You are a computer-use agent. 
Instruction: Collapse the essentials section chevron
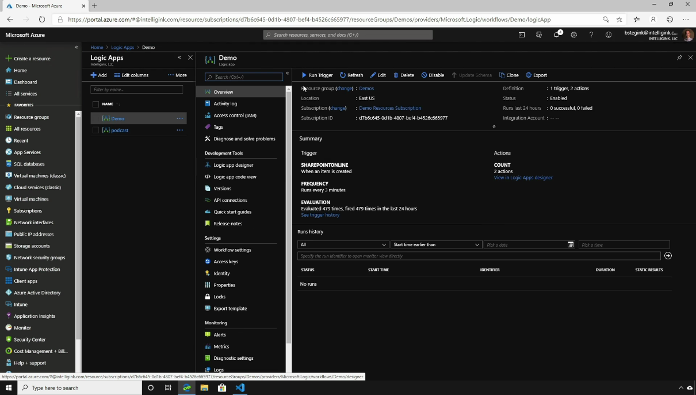tap(494, 126)
